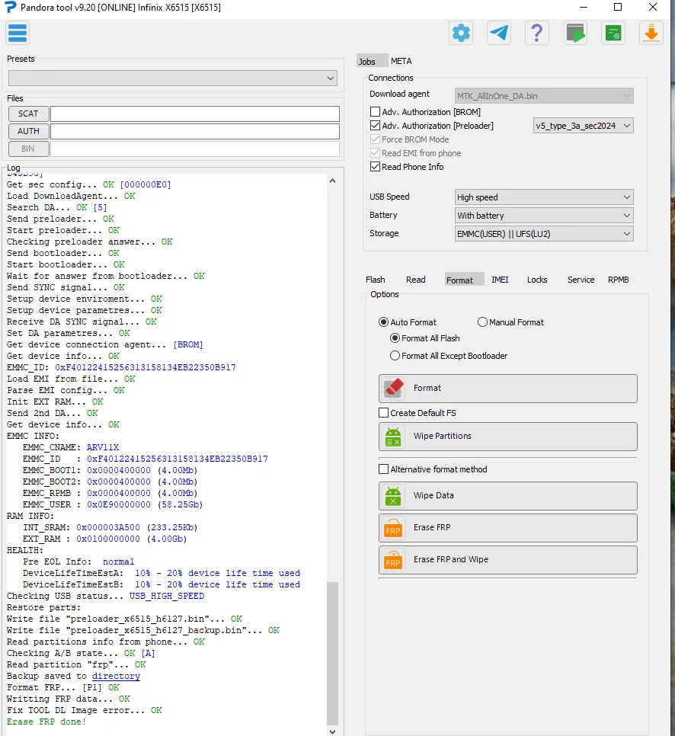
Task: Open help question mark icon
Action: coord(537,33)
